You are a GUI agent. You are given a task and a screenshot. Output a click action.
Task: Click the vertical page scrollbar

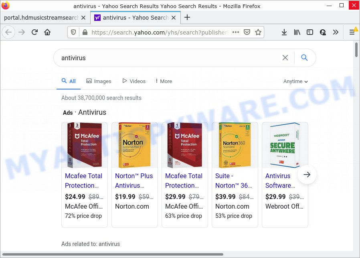[356, 50]
